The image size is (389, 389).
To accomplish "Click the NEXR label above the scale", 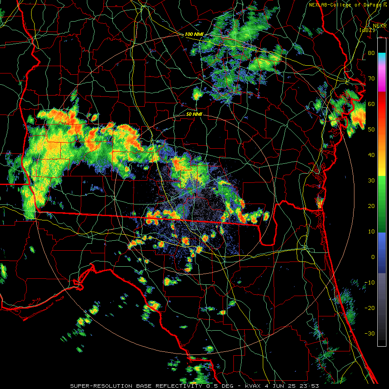I will (380, 26).
